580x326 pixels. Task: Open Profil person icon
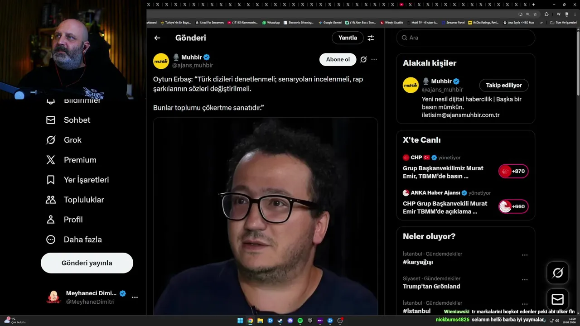tap(51, 220)
